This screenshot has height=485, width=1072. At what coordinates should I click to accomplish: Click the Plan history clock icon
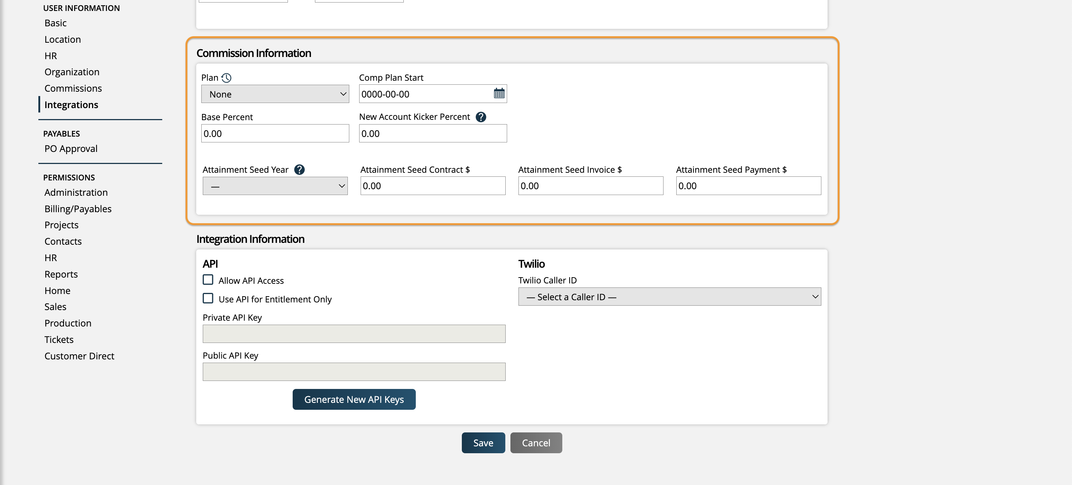tap(227, 78)
